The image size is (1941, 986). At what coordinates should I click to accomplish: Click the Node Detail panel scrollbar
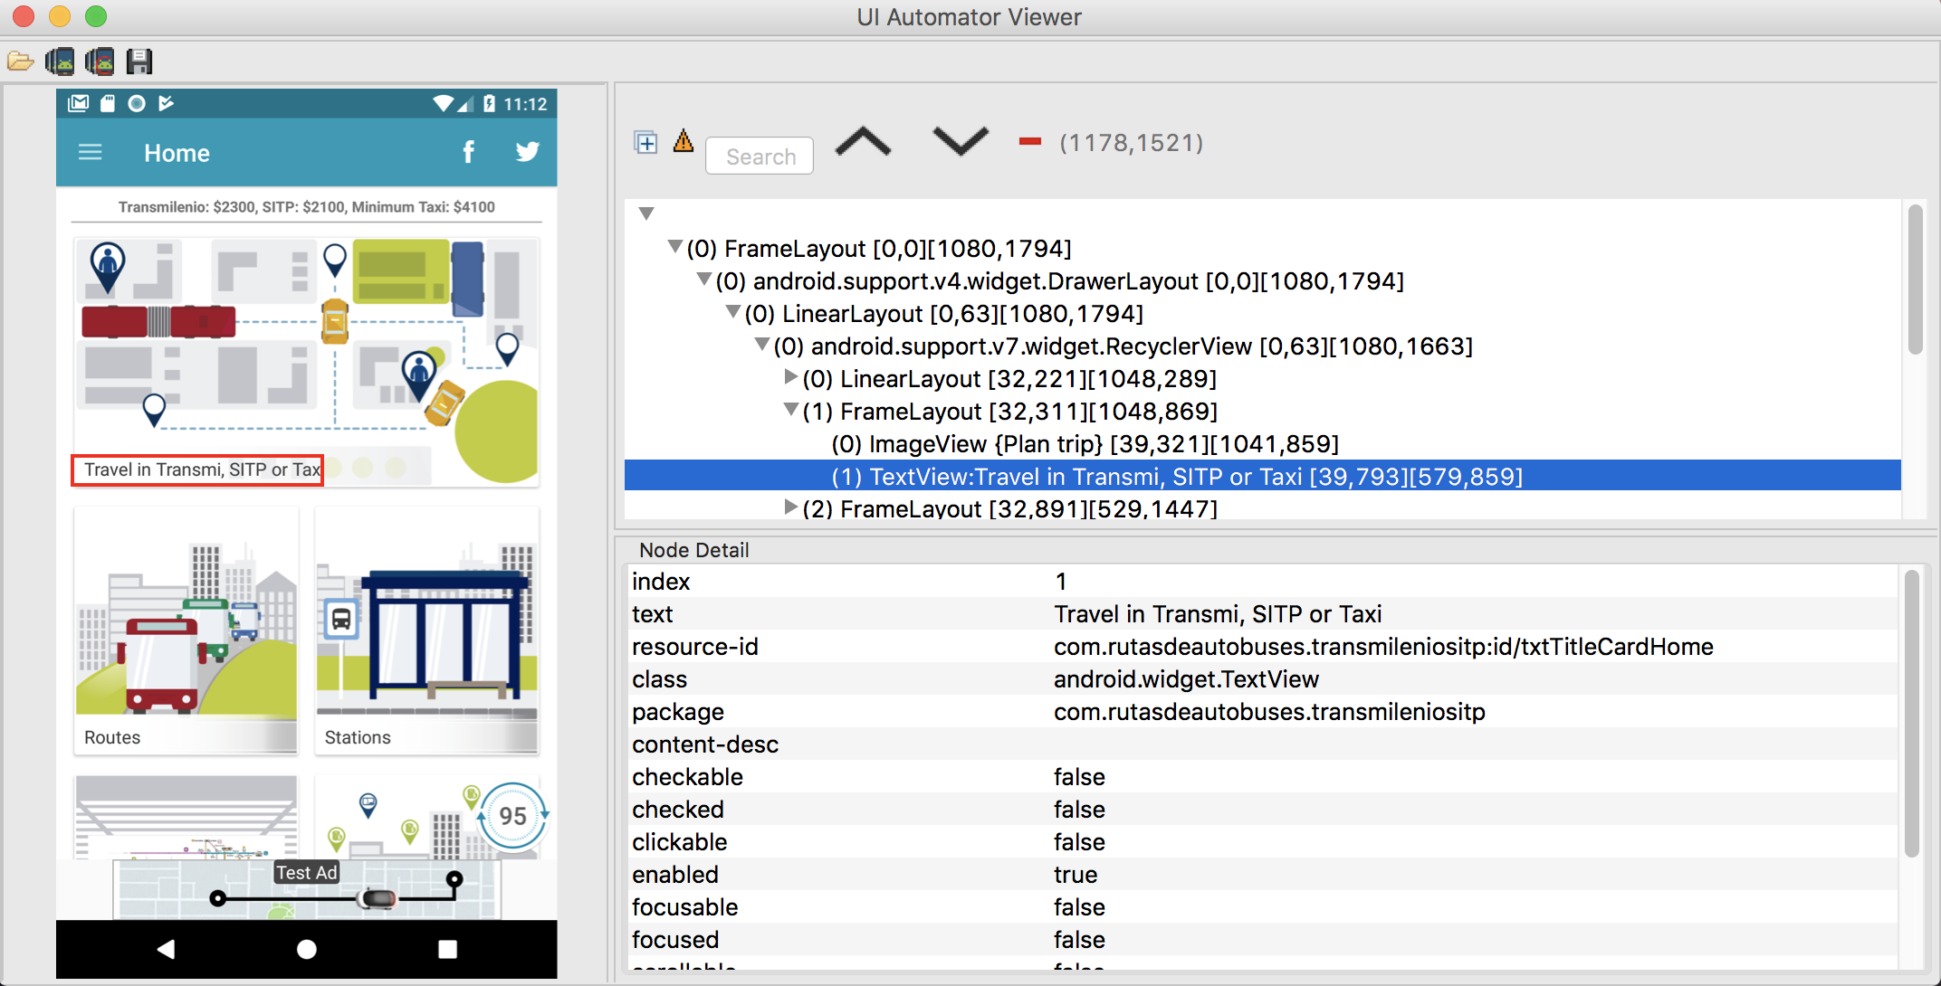click(1911, 712)
